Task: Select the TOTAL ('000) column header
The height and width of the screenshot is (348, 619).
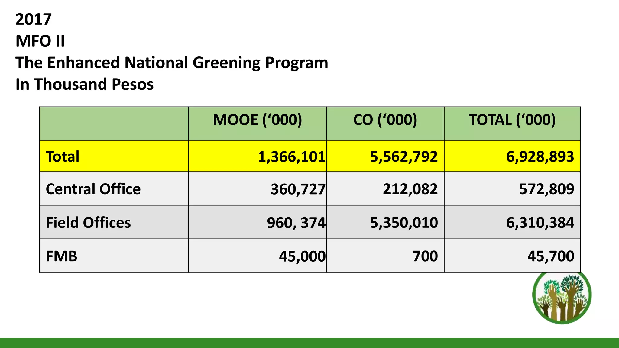Action: (512, 120)
